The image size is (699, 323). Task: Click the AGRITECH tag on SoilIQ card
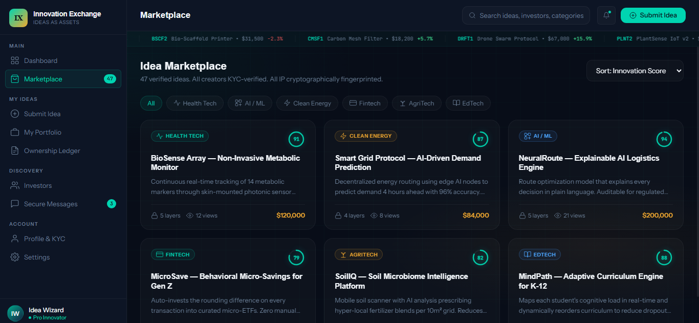tap(359, 254)
